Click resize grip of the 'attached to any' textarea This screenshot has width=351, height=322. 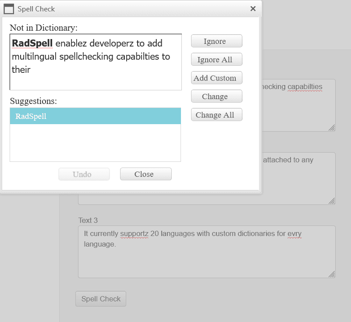[332, 201]
